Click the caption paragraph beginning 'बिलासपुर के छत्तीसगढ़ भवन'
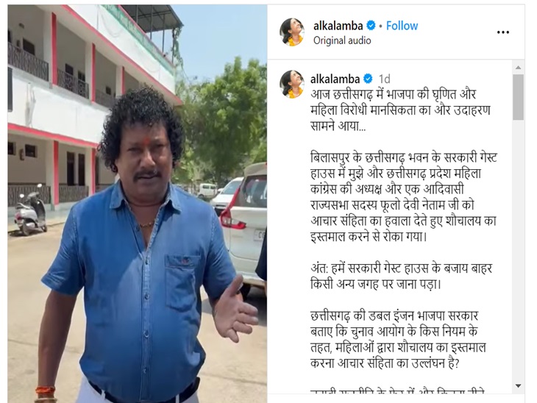This screenshot has width=537, height=403. point(403,197)
